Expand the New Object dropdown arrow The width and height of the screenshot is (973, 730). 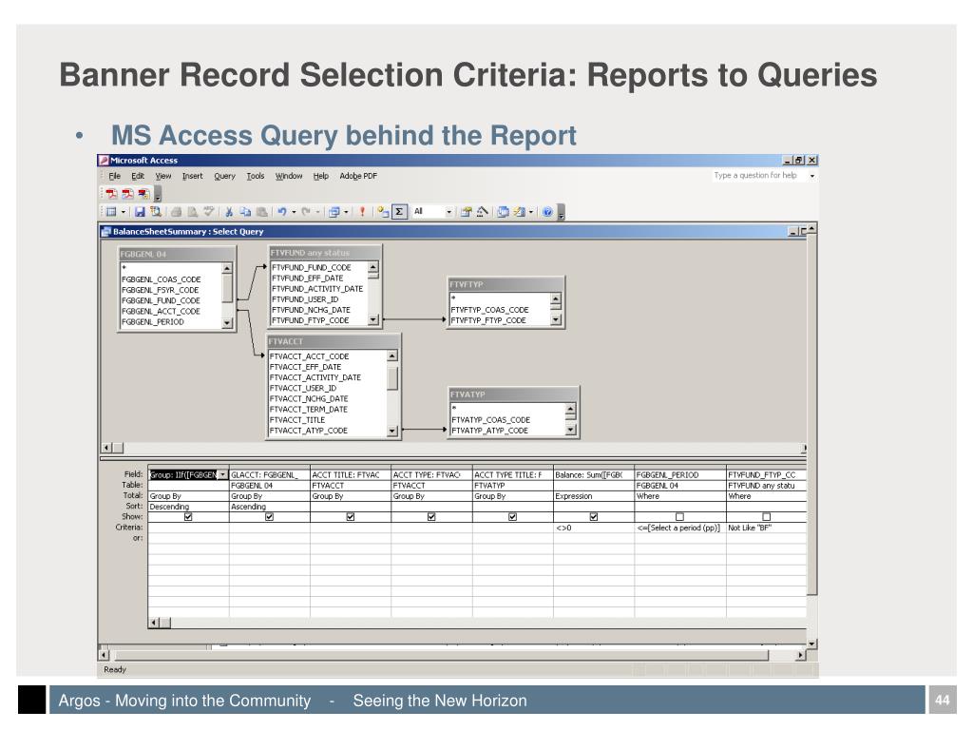pyautogui.click(x=531, y=212)
